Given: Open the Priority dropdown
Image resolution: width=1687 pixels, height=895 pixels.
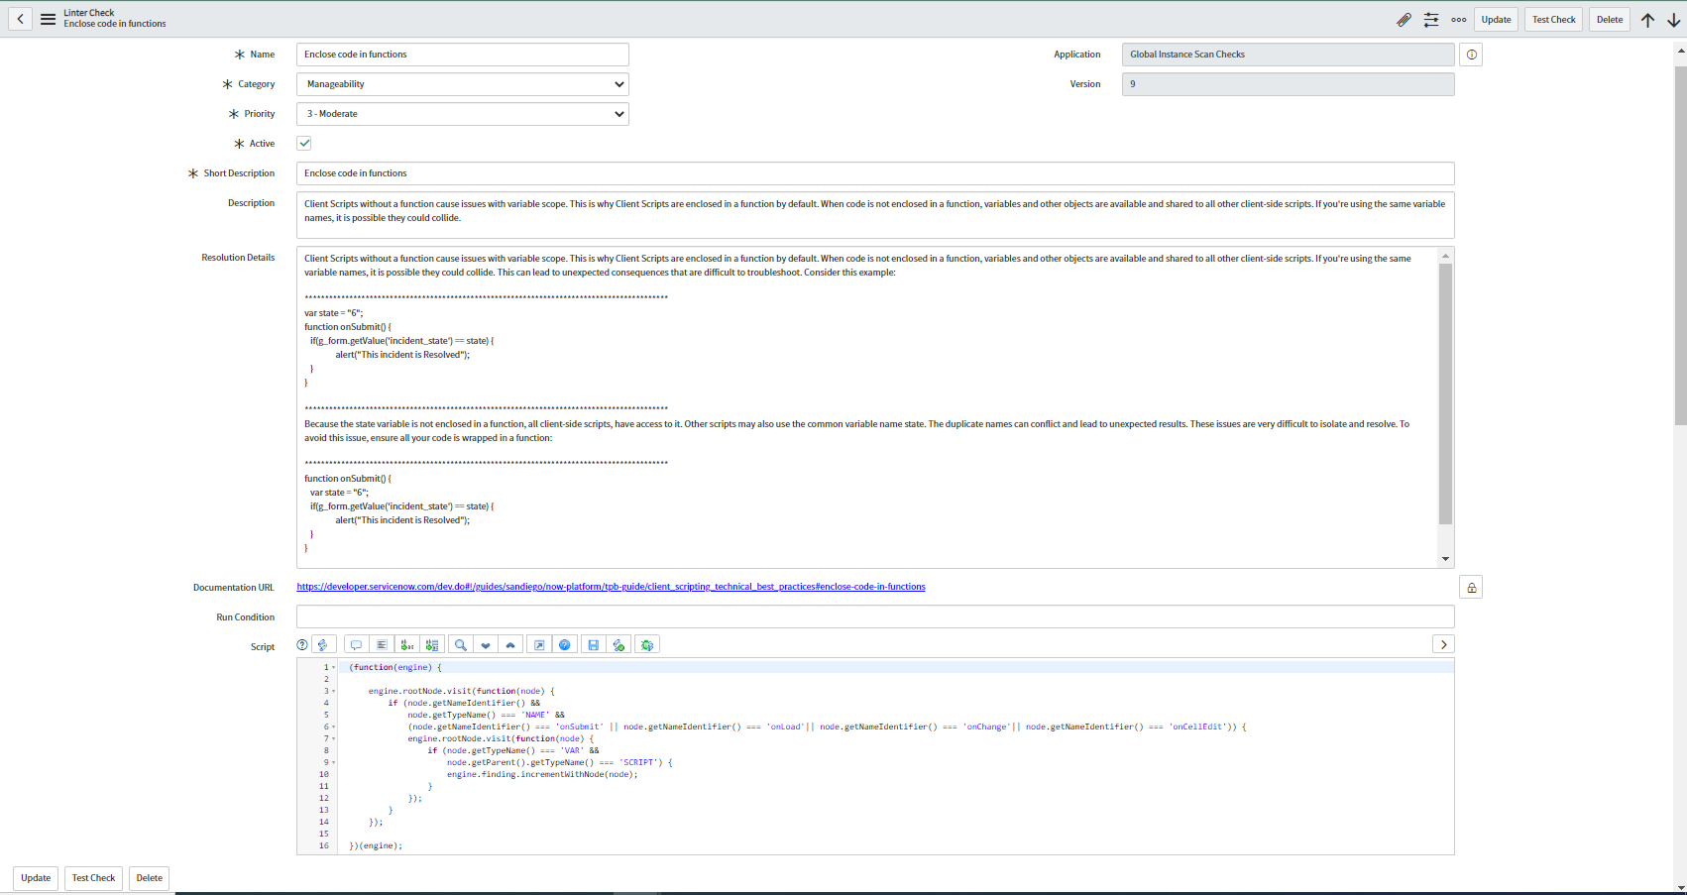Looking at the screenshot, I should (461, 113).
